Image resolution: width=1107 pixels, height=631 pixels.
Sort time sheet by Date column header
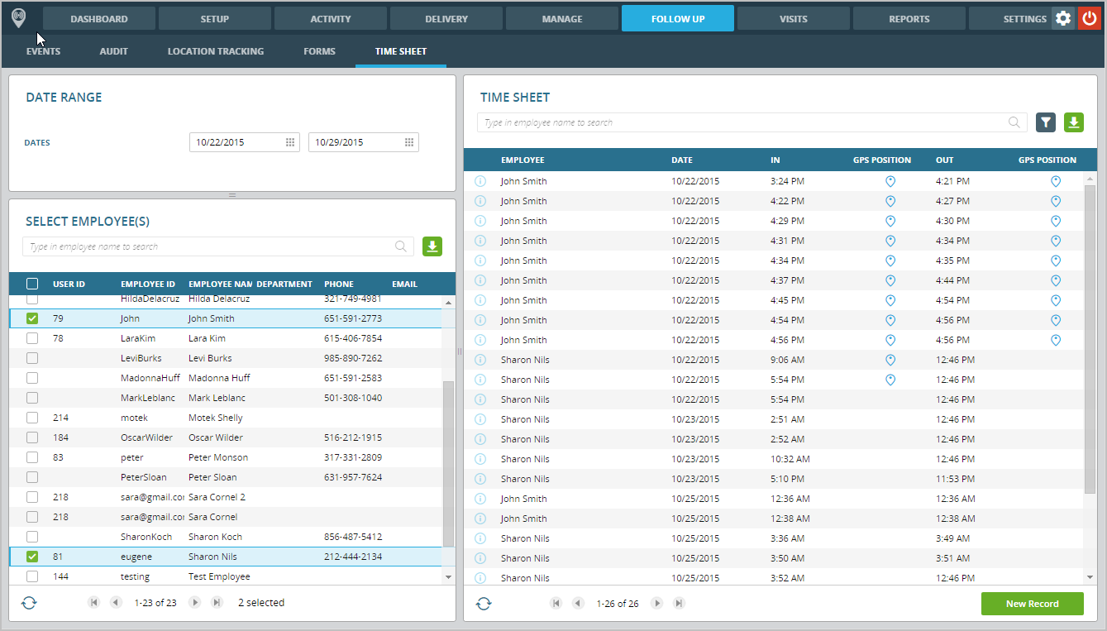click(x=682, y=160)
